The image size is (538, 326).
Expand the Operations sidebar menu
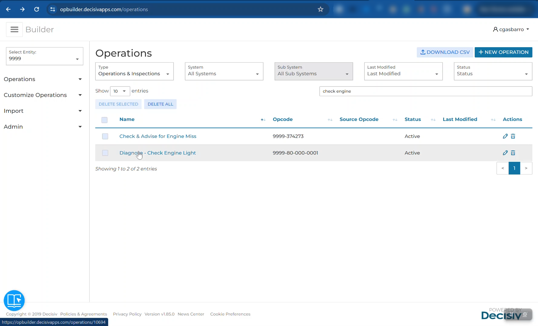[x=43, y=79]
